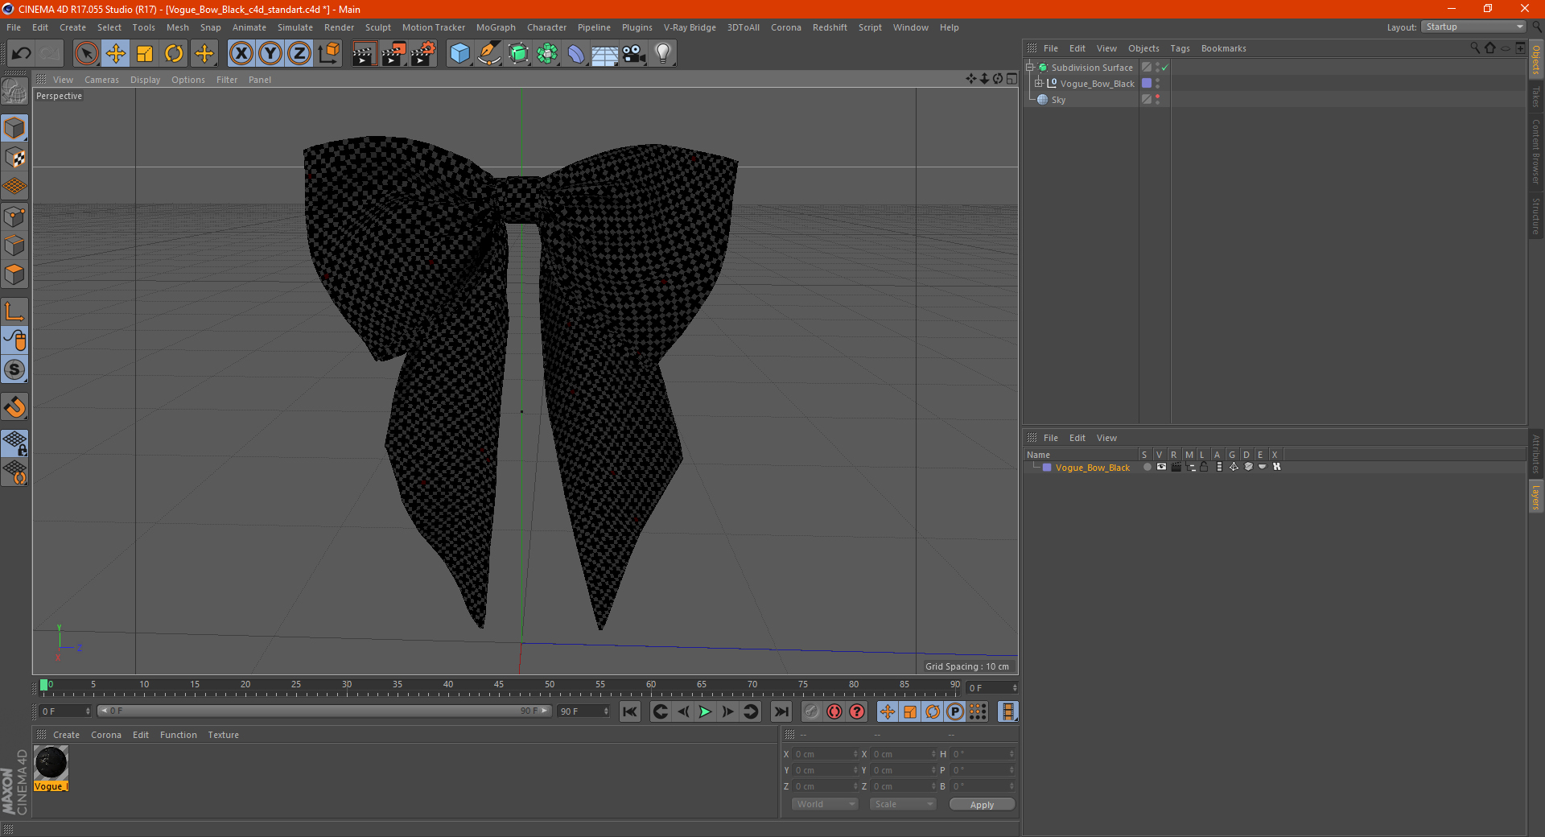Toggle Y axis lock
This screenshot has width=1545, height=837.
tap(270, 54)
